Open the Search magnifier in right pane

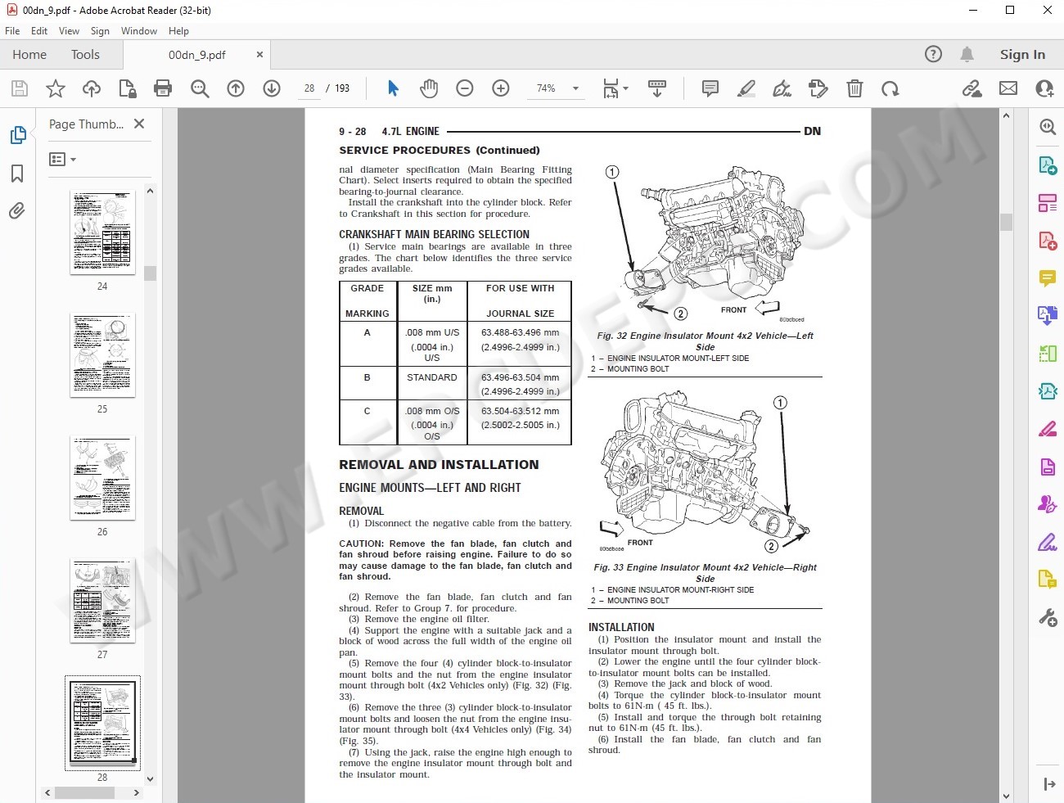tap(1048, 127)
